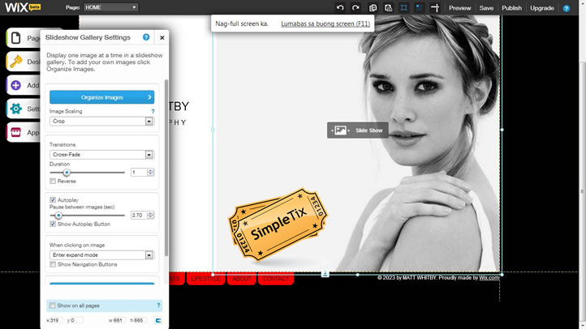The image size is (586, 329).
Task: Click Publish in the top bar
Action: [x=511, y=8]
